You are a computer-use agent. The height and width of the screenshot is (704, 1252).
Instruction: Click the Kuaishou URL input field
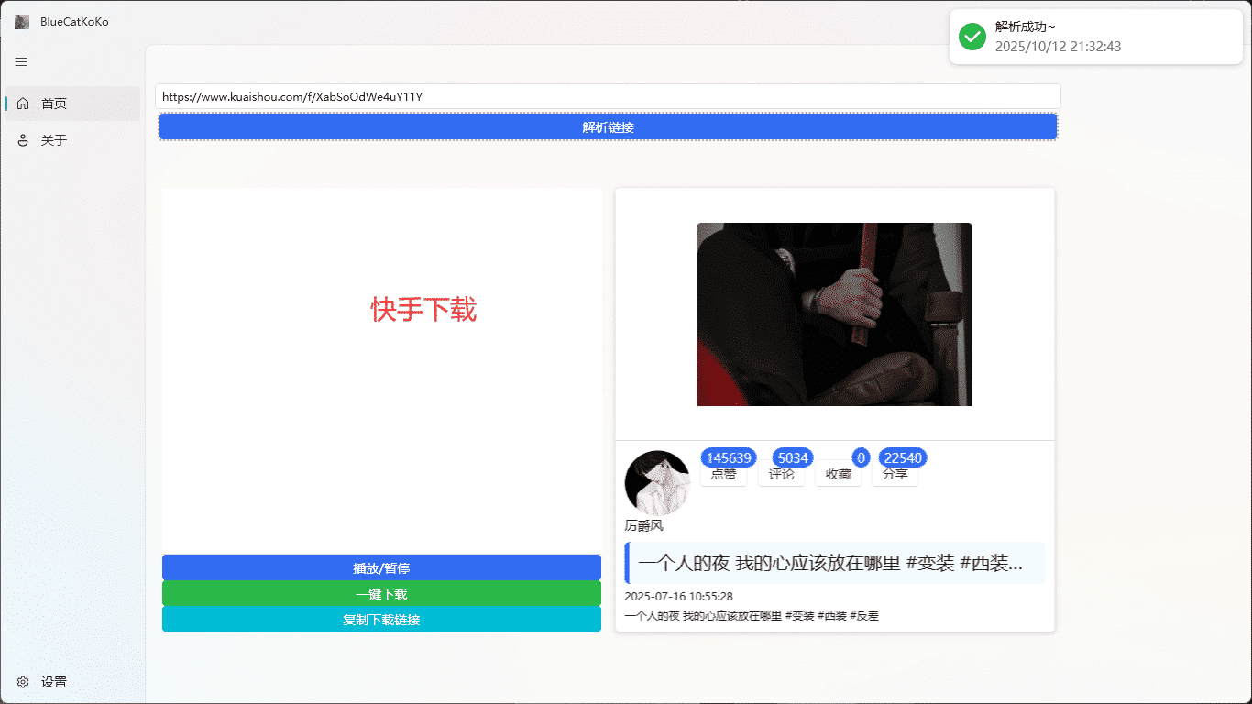608,96
